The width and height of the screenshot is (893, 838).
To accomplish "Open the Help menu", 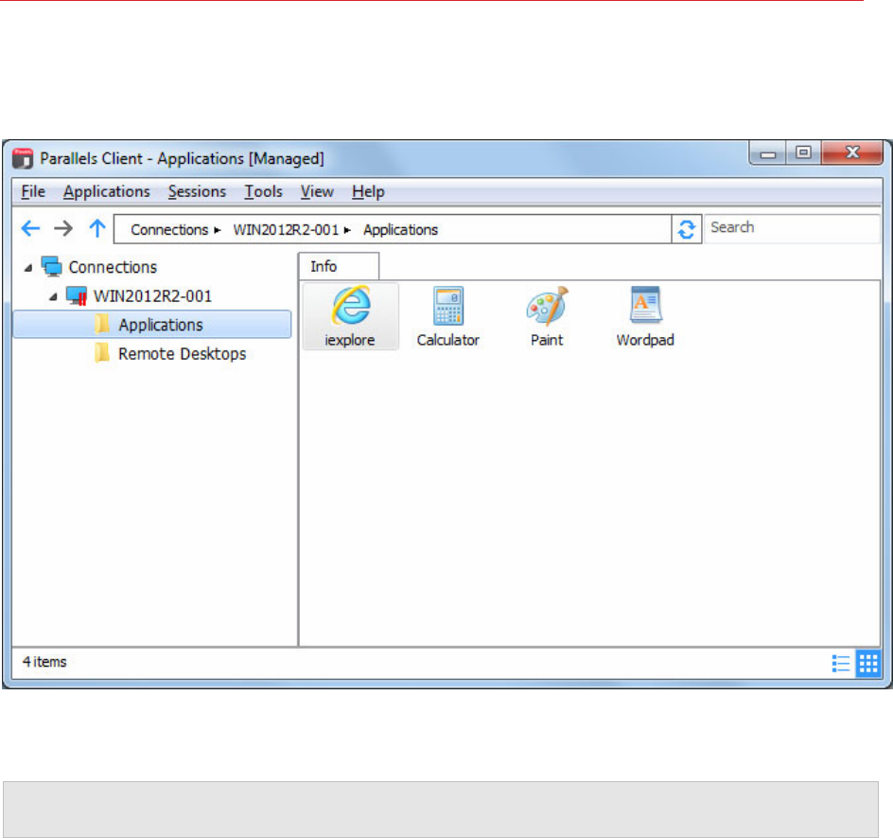I will 368,191.
